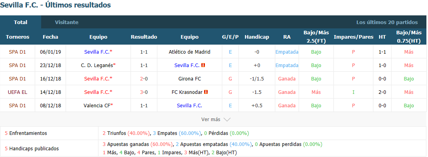428x157 pixels.
Task: Open Los últimos 20 partidos selector
Action: coord(387,22)
